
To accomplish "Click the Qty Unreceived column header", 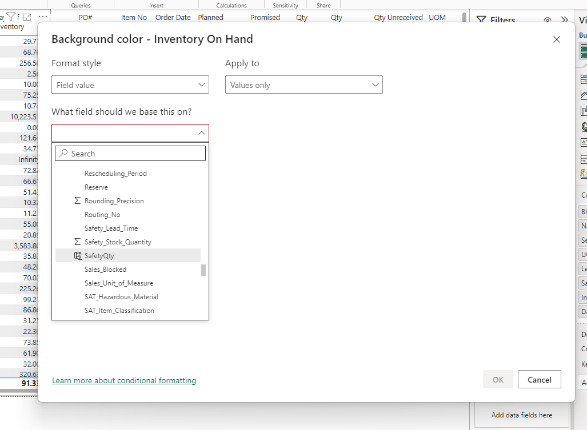I will coord(398,18).
